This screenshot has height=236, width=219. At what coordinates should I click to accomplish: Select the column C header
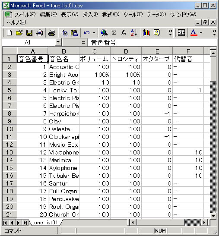tap(95, 51)
